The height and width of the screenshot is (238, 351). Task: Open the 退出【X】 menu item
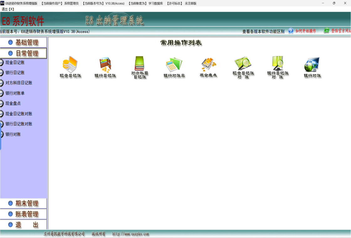pos(8,9)
